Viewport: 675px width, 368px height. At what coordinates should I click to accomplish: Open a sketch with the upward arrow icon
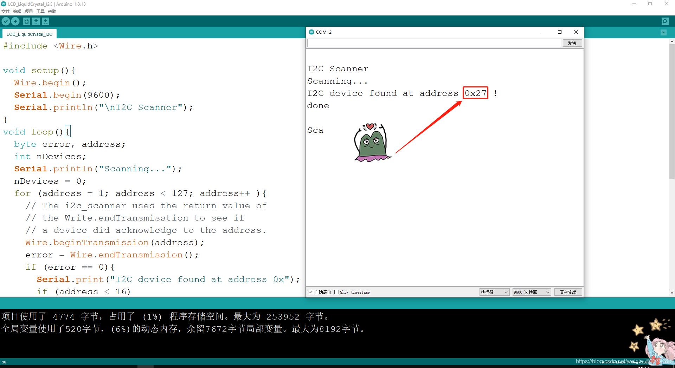click(x=36, y=21)
